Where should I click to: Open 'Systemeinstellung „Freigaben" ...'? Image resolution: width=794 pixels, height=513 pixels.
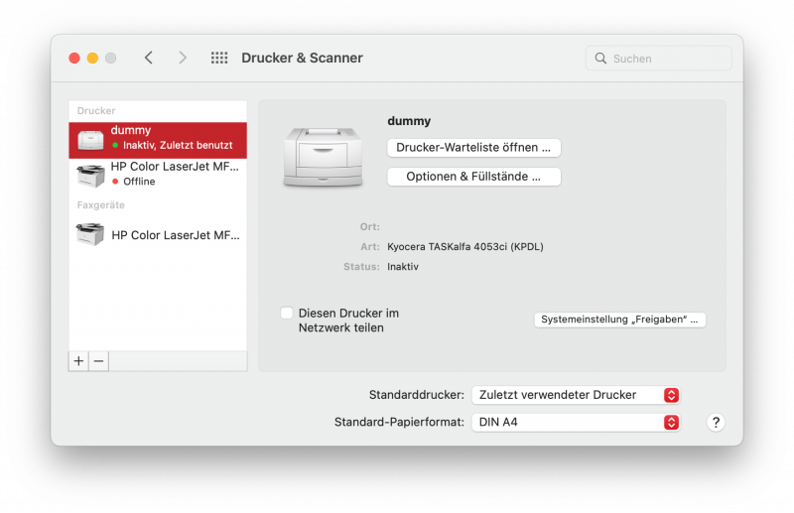619,320
